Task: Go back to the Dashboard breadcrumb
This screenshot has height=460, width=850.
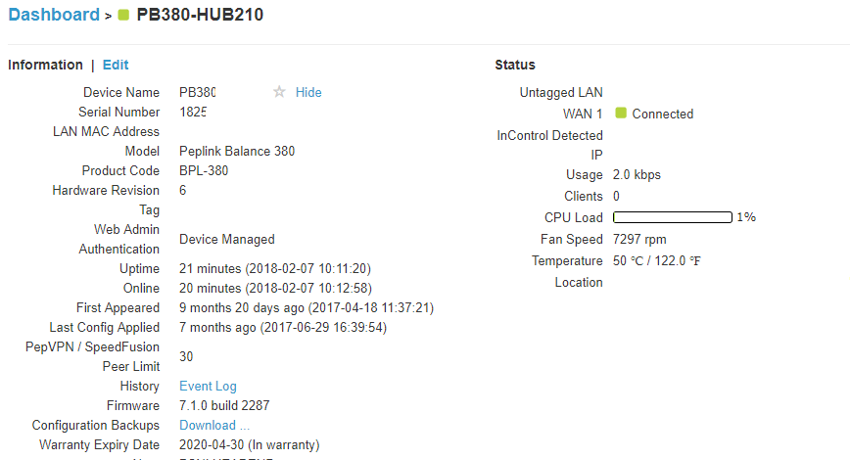Action: (x=54, y=15)
